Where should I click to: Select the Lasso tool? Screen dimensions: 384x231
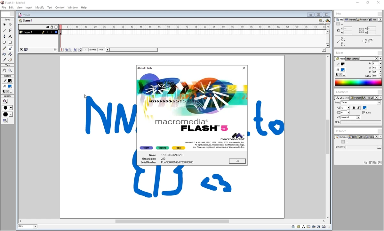coord(11,30)
